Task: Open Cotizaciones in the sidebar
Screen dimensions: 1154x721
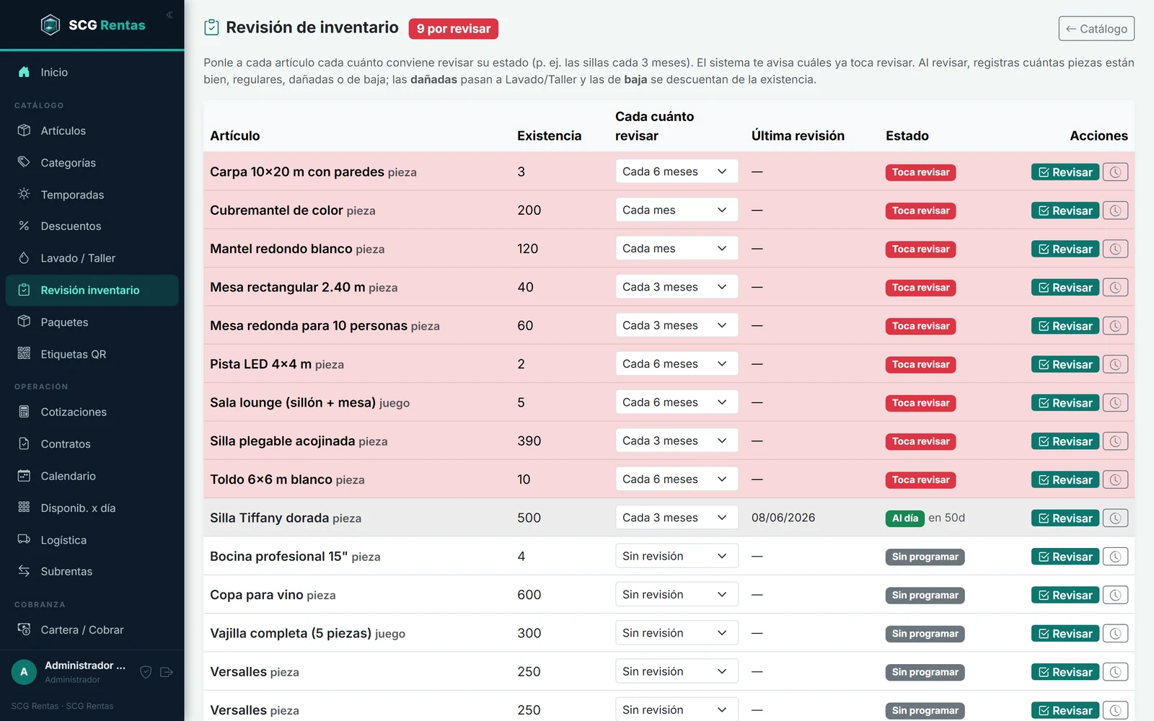Action: tap(92, 412)
